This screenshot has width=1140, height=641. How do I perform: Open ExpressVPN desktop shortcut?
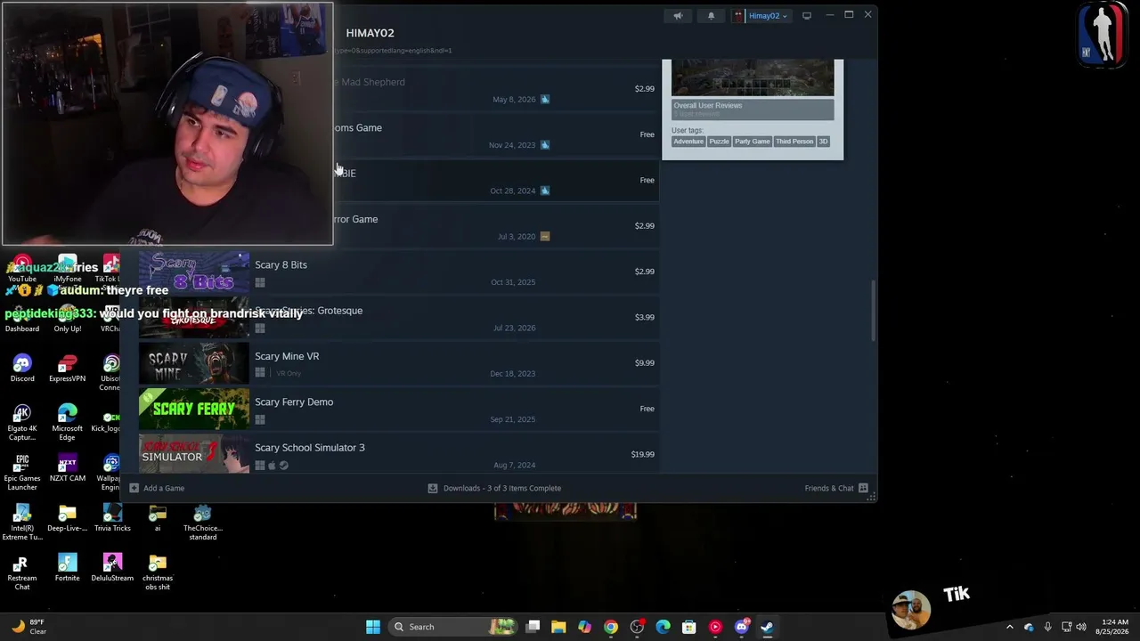67,369
